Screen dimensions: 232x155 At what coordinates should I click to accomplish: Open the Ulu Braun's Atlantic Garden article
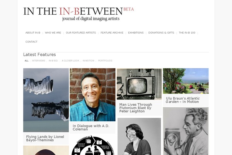click(x=183, y=100)
